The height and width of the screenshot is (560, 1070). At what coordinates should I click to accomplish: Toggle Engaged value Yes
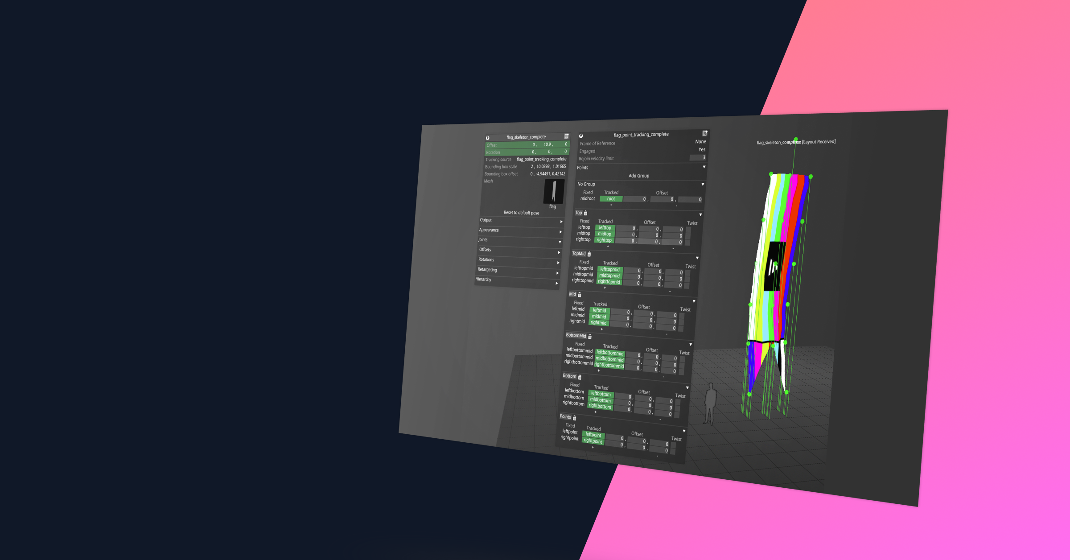702,149
